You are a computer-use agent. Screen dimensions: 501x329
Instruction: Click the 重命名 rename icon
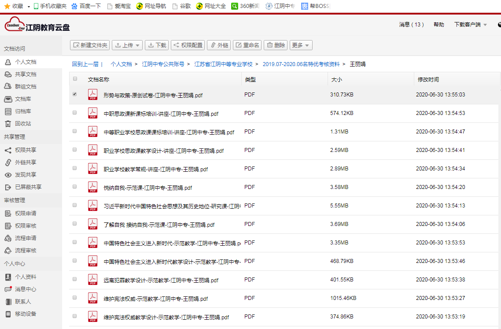[238, 45]
